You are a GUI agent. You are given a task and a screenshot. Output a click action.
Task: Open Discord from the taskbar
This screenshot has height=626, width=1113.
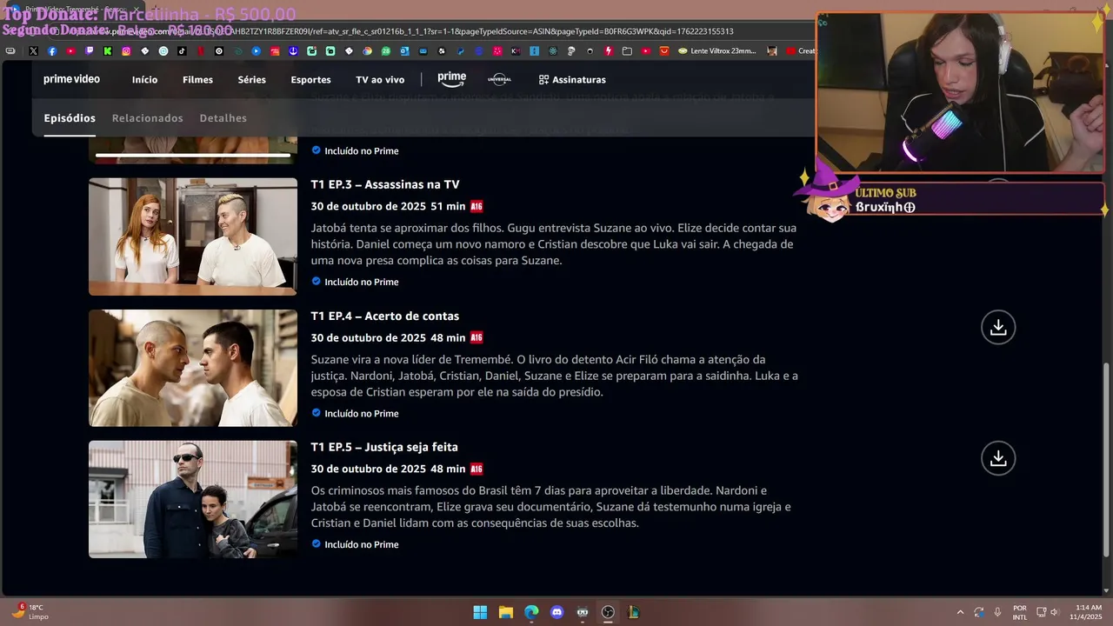(x=556, y=612)
